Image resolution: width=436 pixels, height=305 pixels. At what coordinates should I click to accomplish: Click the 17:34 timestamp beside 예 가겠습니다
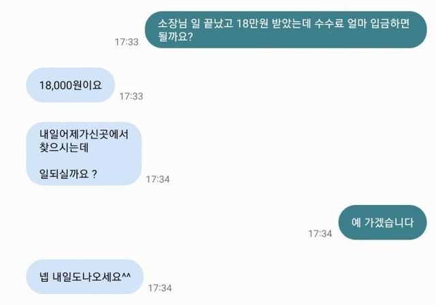tap(320, 234)
